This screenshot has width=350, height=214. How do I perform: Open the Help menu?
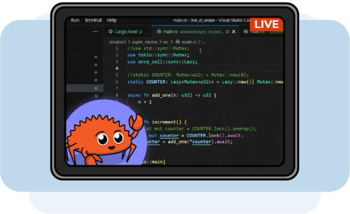click(112, 20)
